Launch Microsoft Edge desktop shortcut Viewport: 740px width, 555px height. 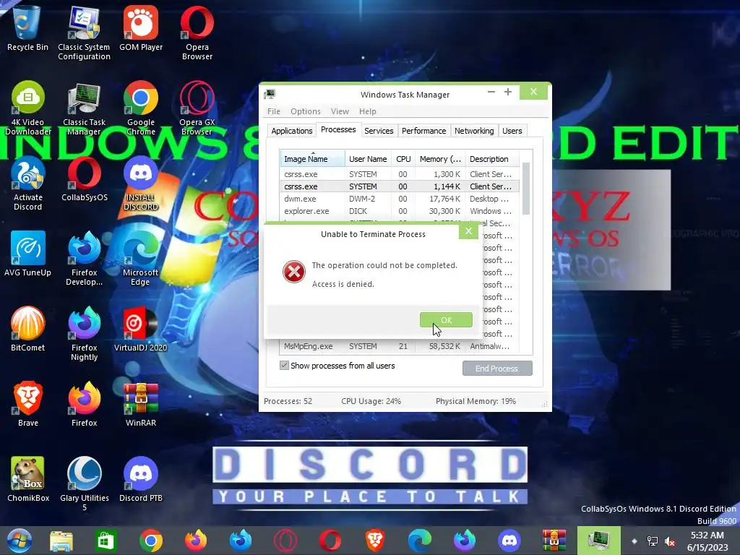pos(141,258)
